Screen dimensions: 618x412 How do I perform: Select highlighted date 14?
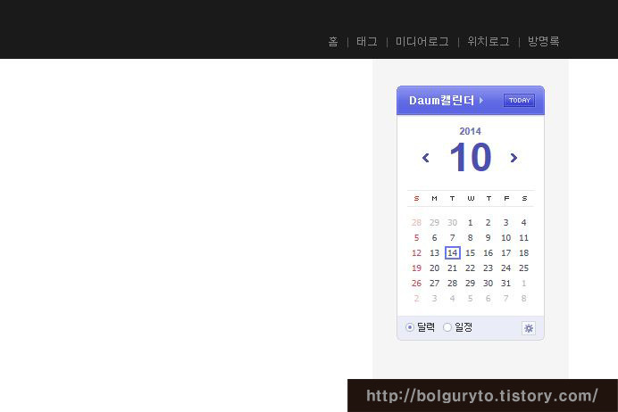[x=453, y=253]
